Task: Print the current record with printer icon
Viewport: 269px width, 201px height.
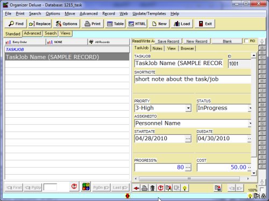Action: coord(144,188)
